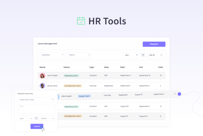Click the HR Tools calendar logo icon

pyautogui.click(x=81, y=21)
